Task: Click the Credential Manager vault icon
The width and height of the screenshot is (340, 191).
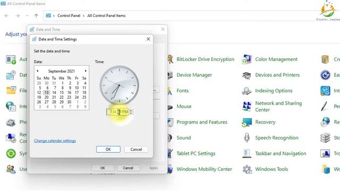Action: (325, 59)
